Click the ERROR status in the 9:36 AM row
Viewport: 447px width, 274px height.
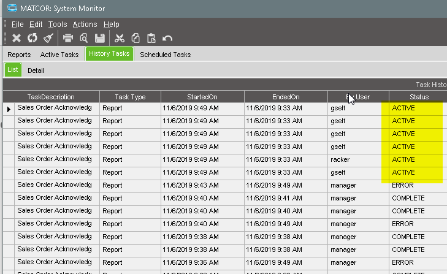click(402, 262)
